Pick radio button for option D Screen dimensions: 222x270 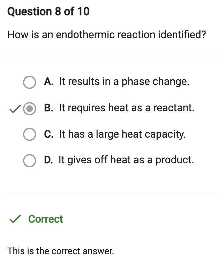click(x=30, y=160)
